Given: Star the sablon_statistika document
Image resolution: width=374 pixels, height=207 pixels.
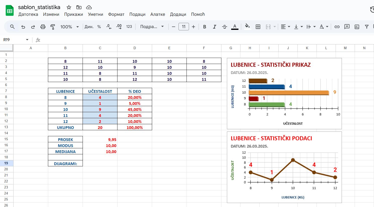Looking at the screenshot, I should coord(69,7).
